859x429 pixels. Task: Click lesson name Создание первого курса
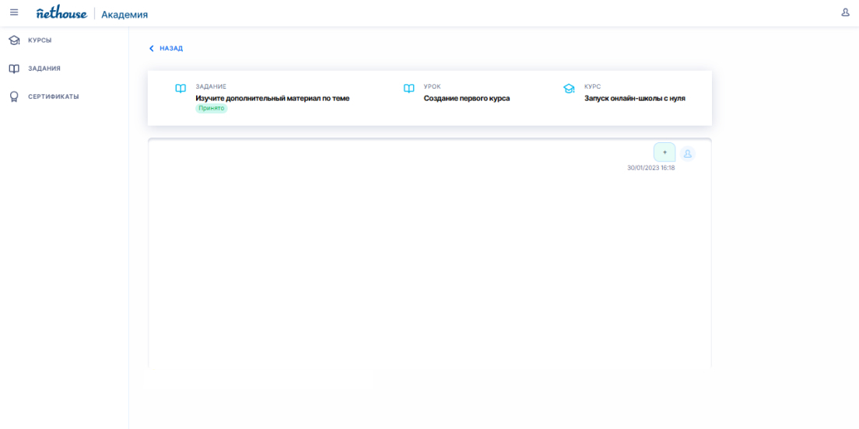point(467,99)
